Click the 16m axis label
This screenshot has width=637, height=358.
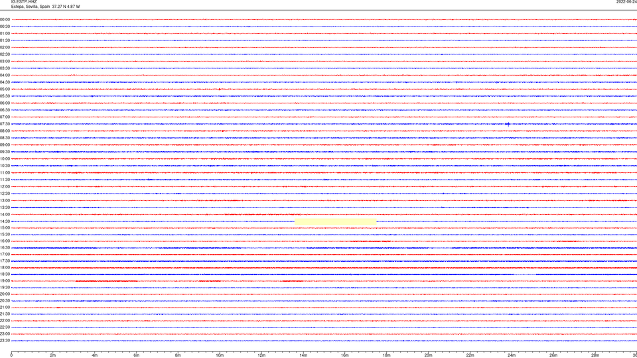point(345,355)
